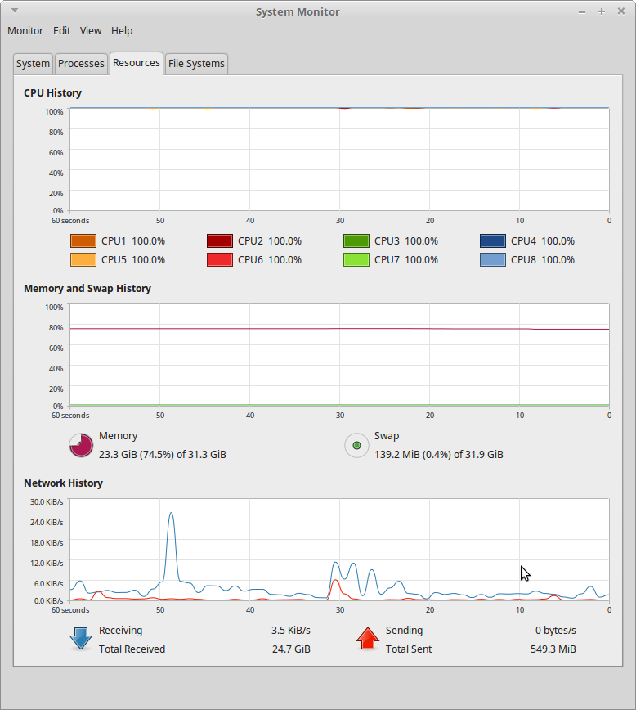
Task: Open the View menu
Action: (x=91, y=31)
